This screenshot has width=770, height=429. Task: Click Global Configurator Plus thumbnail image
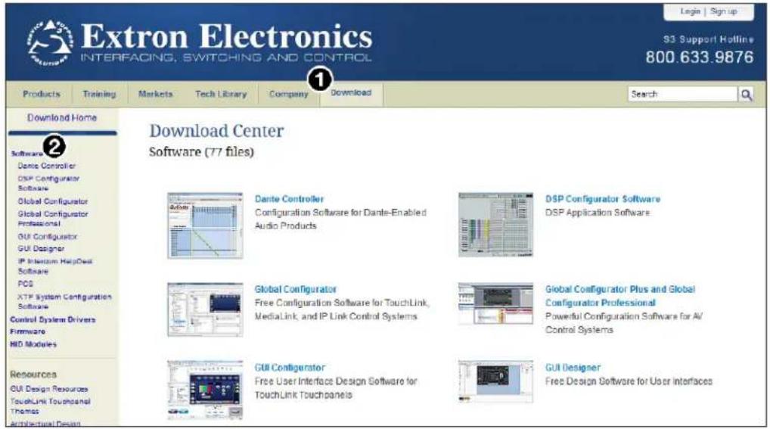[495, 303]
